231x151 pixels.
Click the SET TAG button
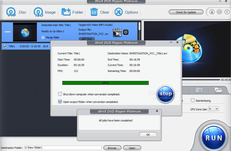86,39
